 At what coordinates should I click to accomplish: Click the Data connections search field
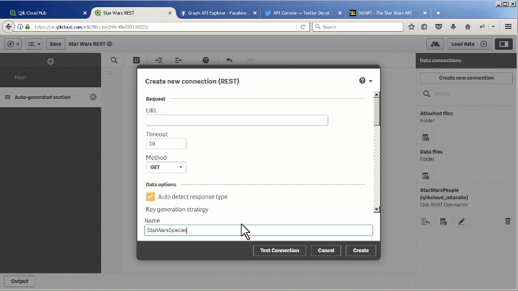pos(466,94)
